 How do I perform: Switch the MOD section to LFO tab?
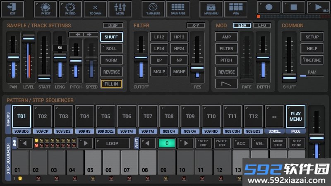coord(262,26)
